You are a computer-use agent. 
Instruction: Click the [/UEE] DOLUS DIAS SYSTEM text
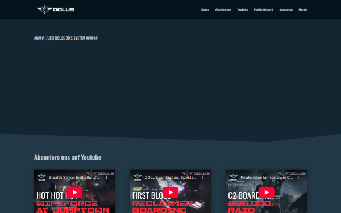pos(66,38)
